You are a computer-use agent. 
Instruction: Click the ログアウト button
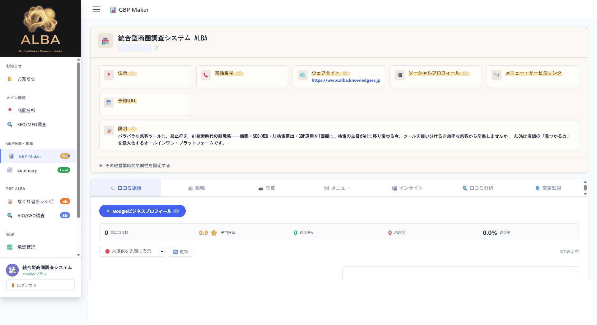(x=40, y=285)
